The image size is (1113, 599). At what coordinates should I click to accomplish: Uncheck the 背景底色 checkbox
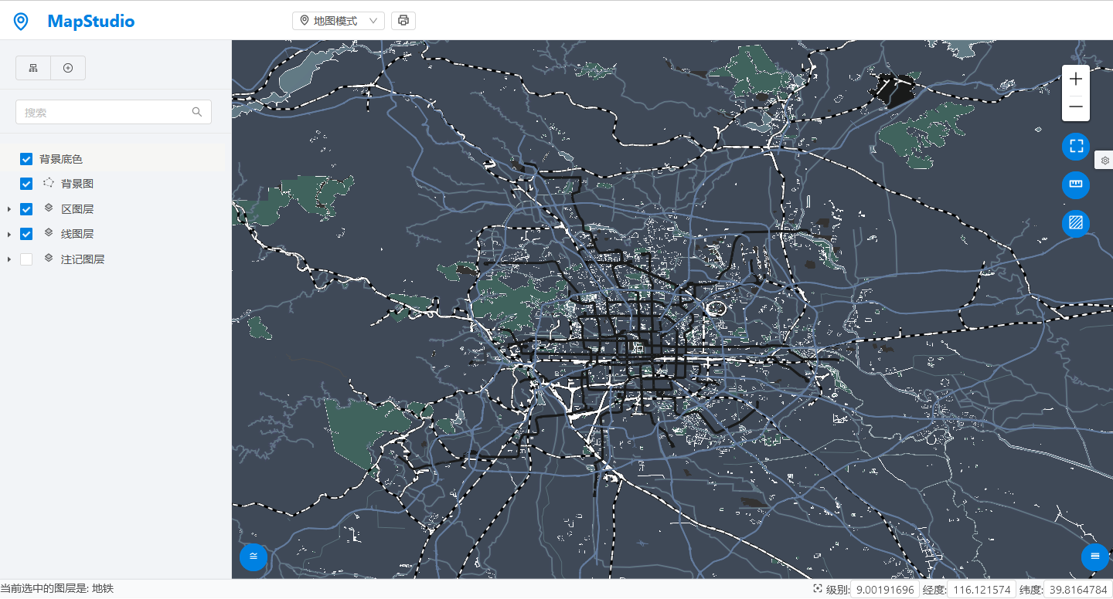(26, 159)
